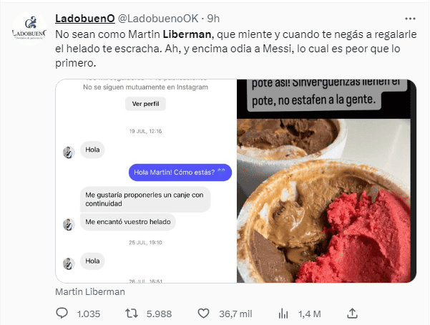Image resolution: width=430 pixels, height=325 pixels.
Task: Like the tweet with heart icon
Action: pyautogui.click(x=203, y=314)
